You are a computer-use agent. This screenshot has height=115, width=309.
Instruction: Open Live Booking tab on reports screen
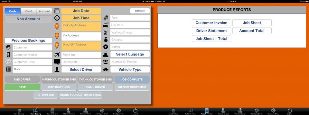click(173, 111)
